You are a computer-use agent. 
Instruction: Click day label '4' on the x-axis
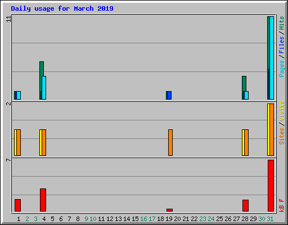44,219
